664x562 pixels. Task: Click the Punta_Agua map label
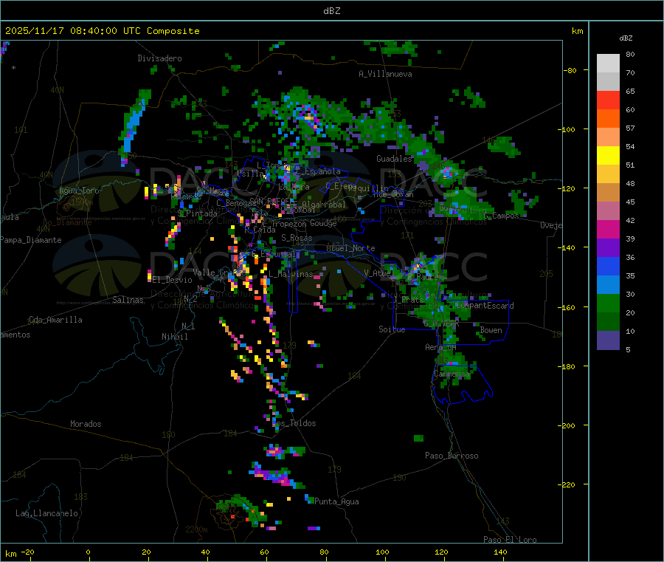tap(336, 501)
